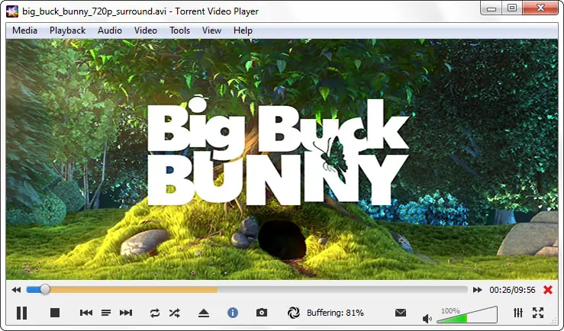
Task: Open the Video menu
Action: [145, 31]
